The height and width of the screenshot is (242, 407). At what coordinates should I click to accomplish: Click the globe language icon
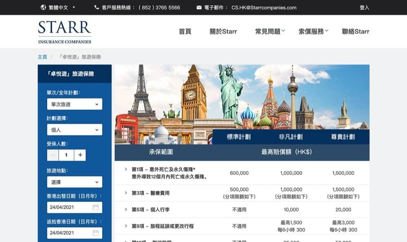click(44, 7)
